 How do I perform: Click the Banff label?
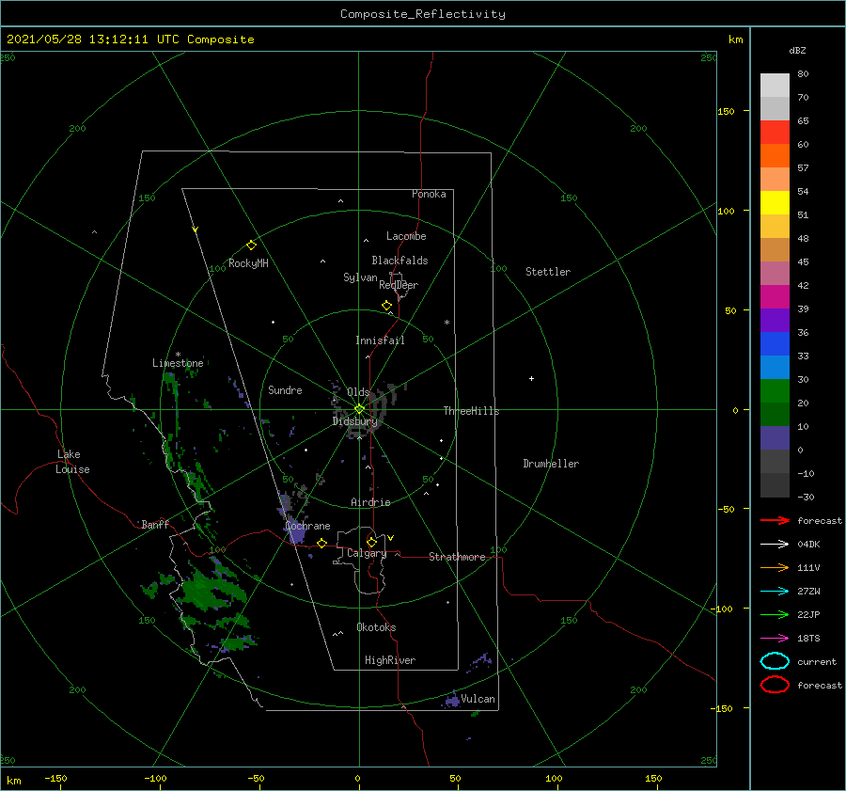pos(155,524)
